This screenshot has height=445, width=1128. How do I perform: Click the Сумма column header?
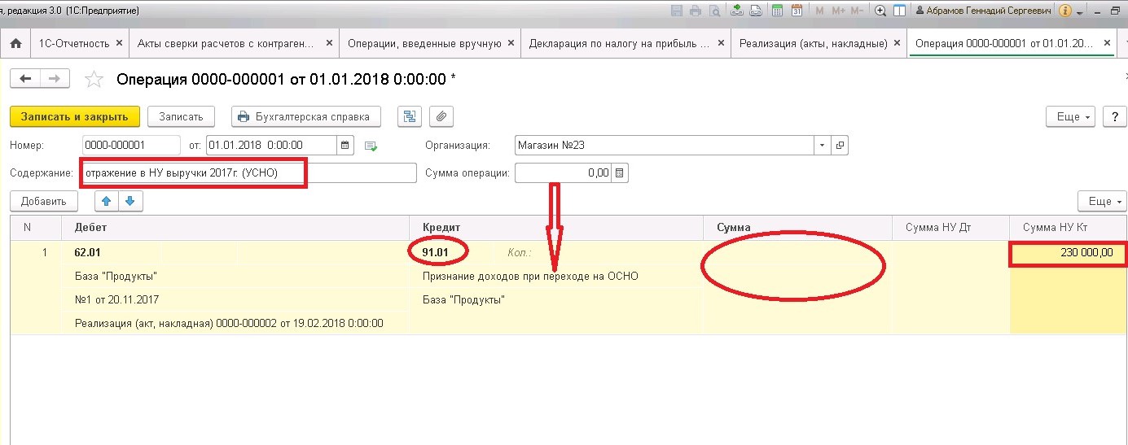(798, 228)
